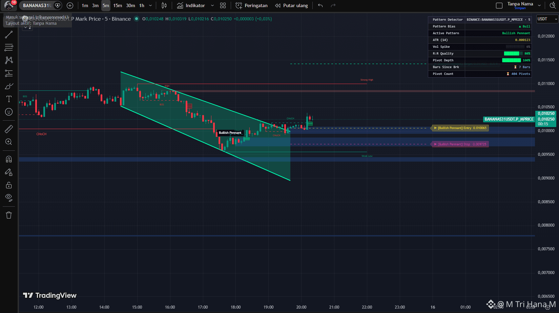559x313 pixels.
Task: Switch to the 15m timeframe
Action: 118,5
